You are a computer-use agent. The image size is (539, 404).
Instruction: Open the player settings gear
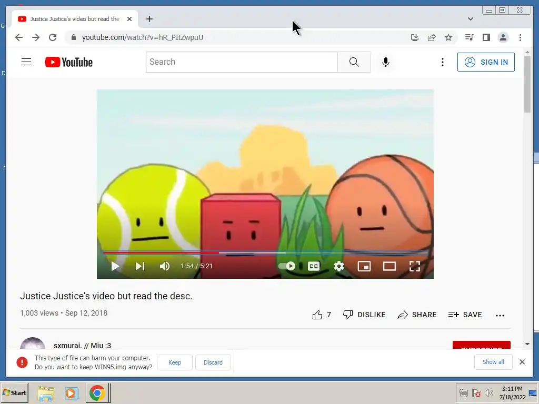[x=339, y=266]
